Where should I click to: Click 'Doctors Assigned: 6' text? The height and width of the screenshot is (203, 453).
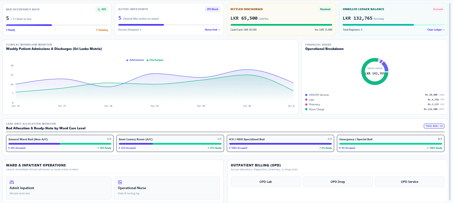(x=130, y=30)
